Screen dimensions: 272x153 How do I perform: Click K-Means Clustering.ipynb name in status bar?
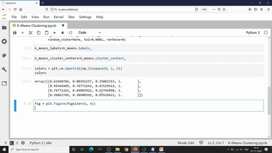click(247, 143)
